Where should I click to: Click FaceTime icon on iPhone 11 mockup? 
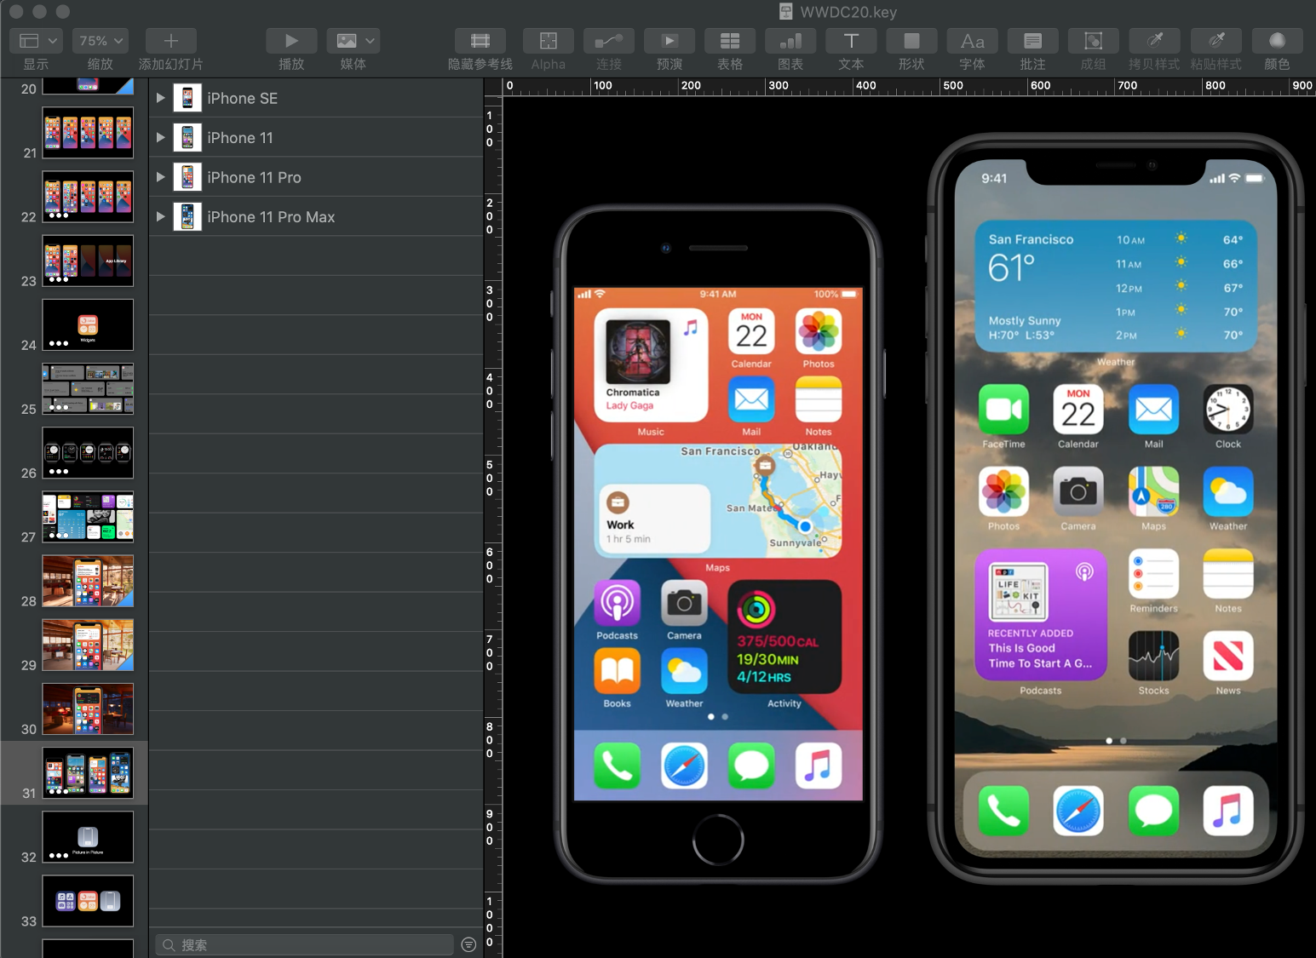tap(1003, 410)
